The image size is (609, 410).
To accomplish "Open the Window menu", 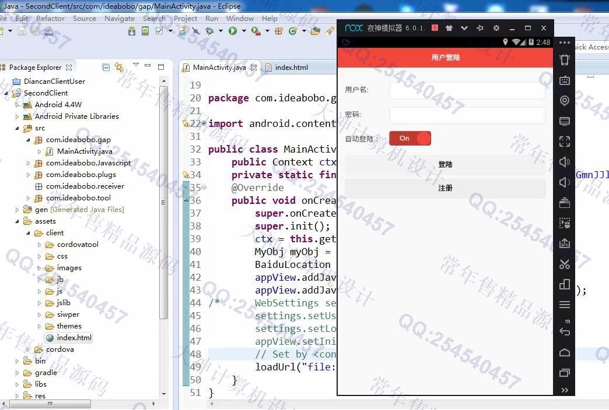I will (x=240, y=18).
